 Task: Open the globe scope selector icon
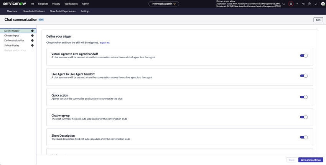coord(291,4)
